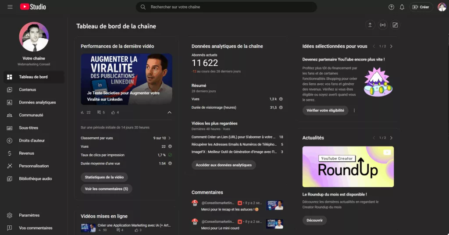Open video ImageFX Meilleur Outil

point(234,152)
